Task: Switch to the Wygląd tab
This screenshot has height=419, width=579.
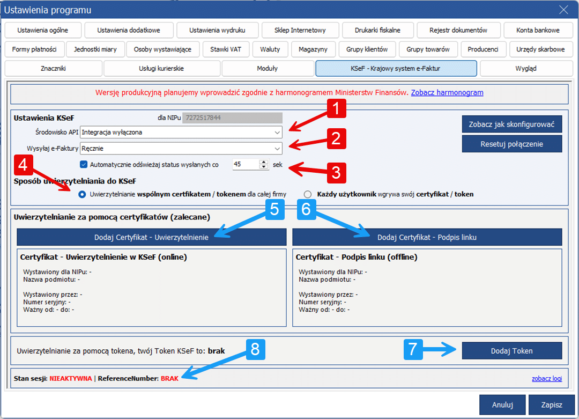Action: point(525,69)
